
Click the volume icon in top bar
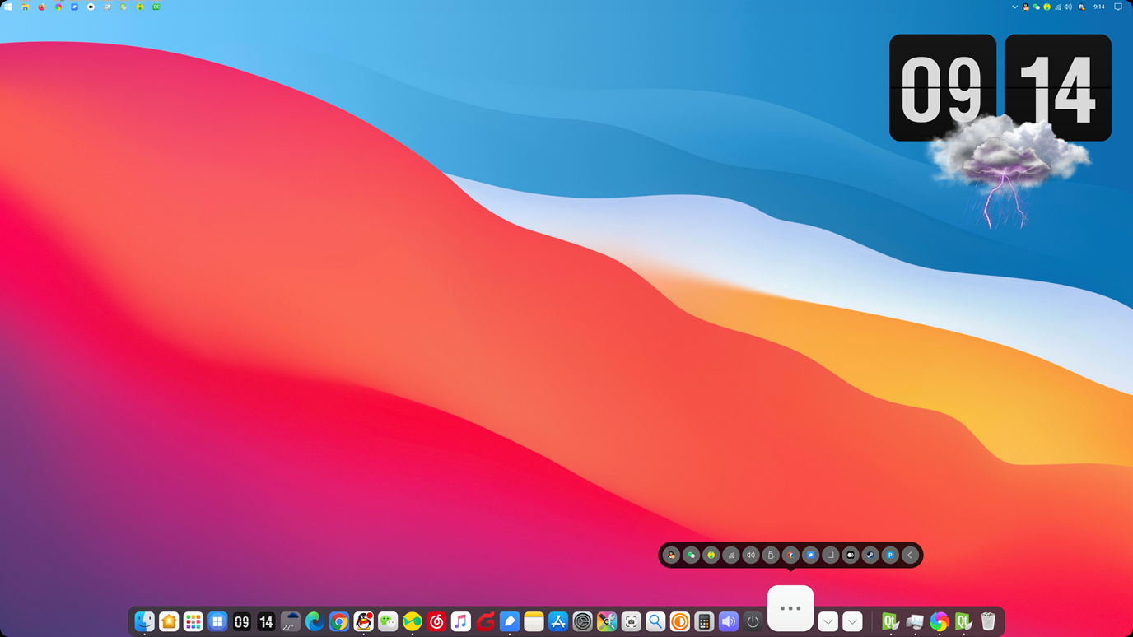pos(1068,7)
